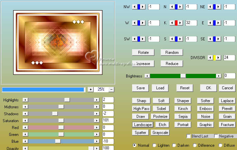
Task: Nudge Shadows slider with left arrow
Action: pos(25,114)
